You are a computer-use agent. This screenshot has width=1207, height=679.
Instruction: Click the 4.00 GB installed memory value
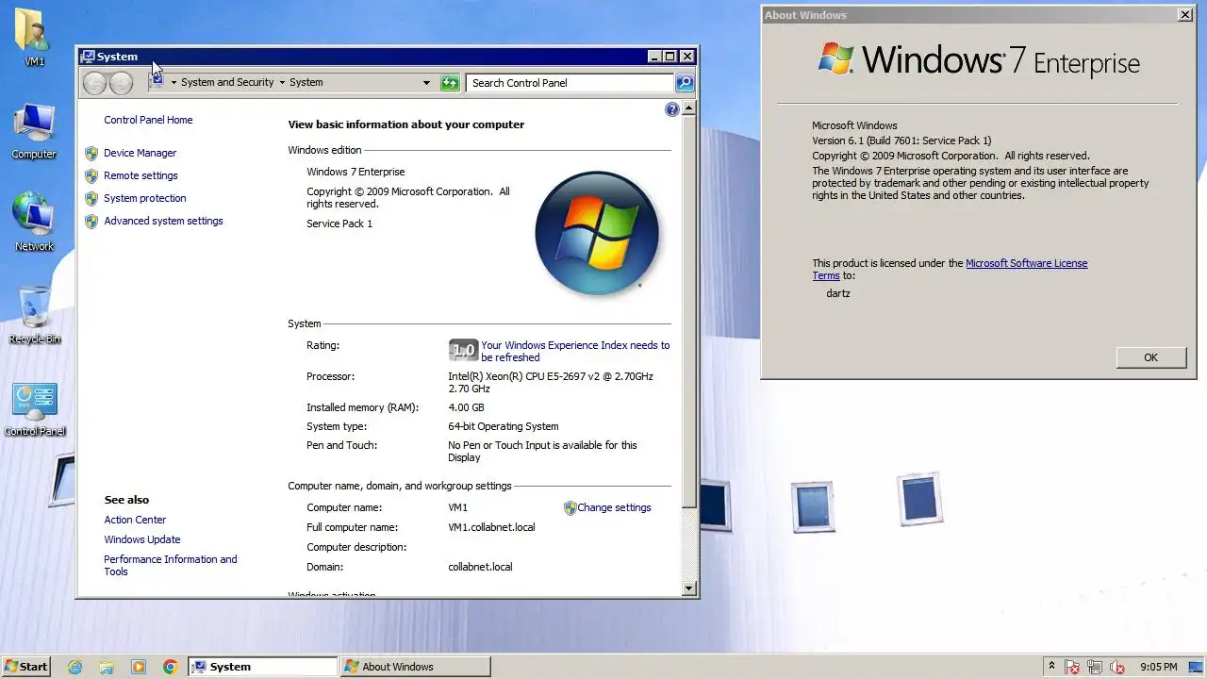466,407
